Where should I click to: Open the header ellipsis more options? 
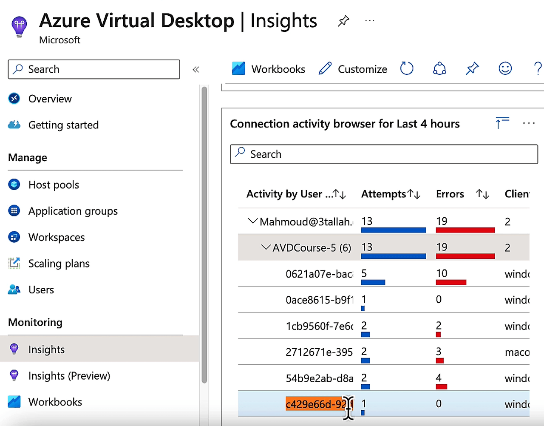pyautogui.click(x=370, y=20)
